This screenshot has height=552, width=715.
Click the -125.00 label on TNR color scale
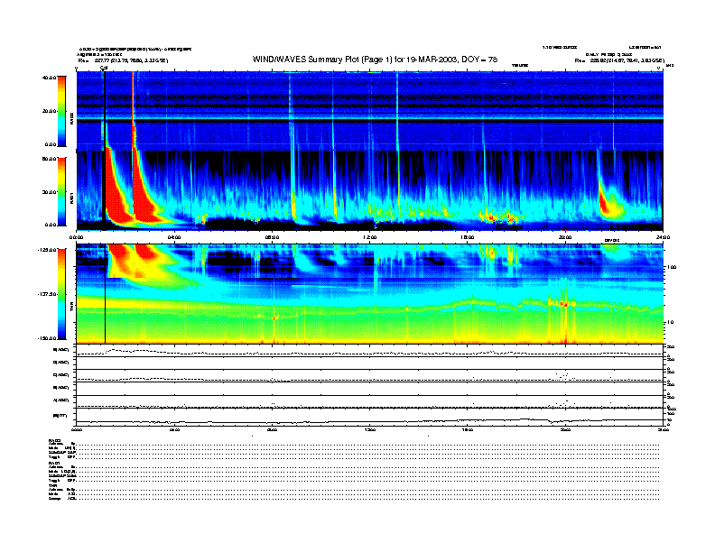[x=47, y=250]
